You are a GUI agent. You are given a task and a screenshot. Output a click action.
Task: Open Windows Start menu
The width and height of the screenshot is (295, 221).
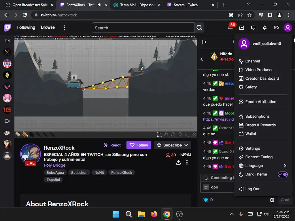[x=116, y=214]
